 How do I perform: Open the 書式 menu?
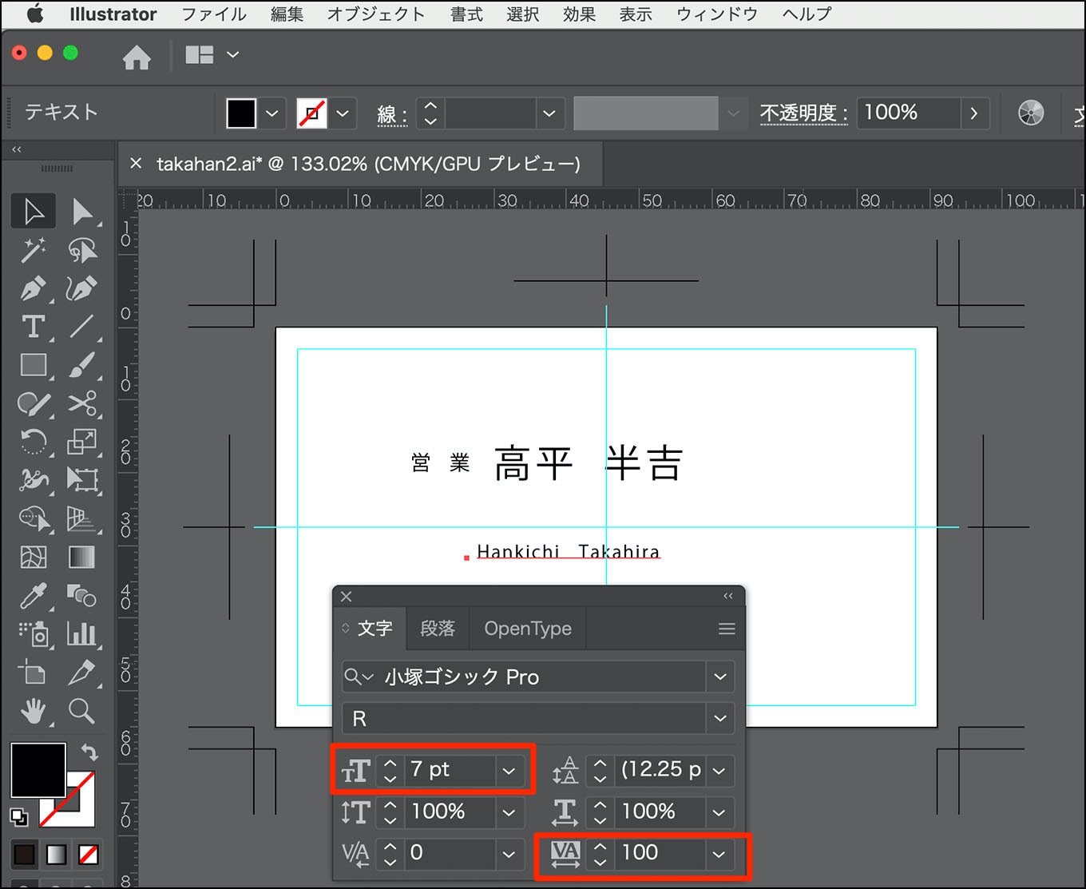coord(466,14)
